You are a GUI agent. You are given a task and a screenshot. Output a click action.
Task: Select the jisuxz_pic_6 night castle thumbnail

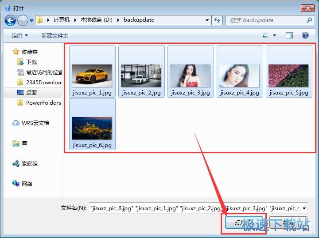(92, 128)
